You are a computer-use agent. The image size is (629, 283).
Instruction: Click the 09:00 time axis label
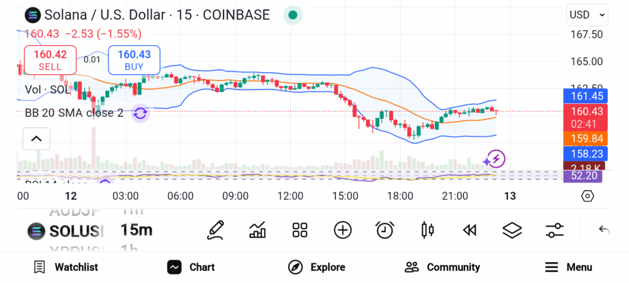[x=235, y=196]
